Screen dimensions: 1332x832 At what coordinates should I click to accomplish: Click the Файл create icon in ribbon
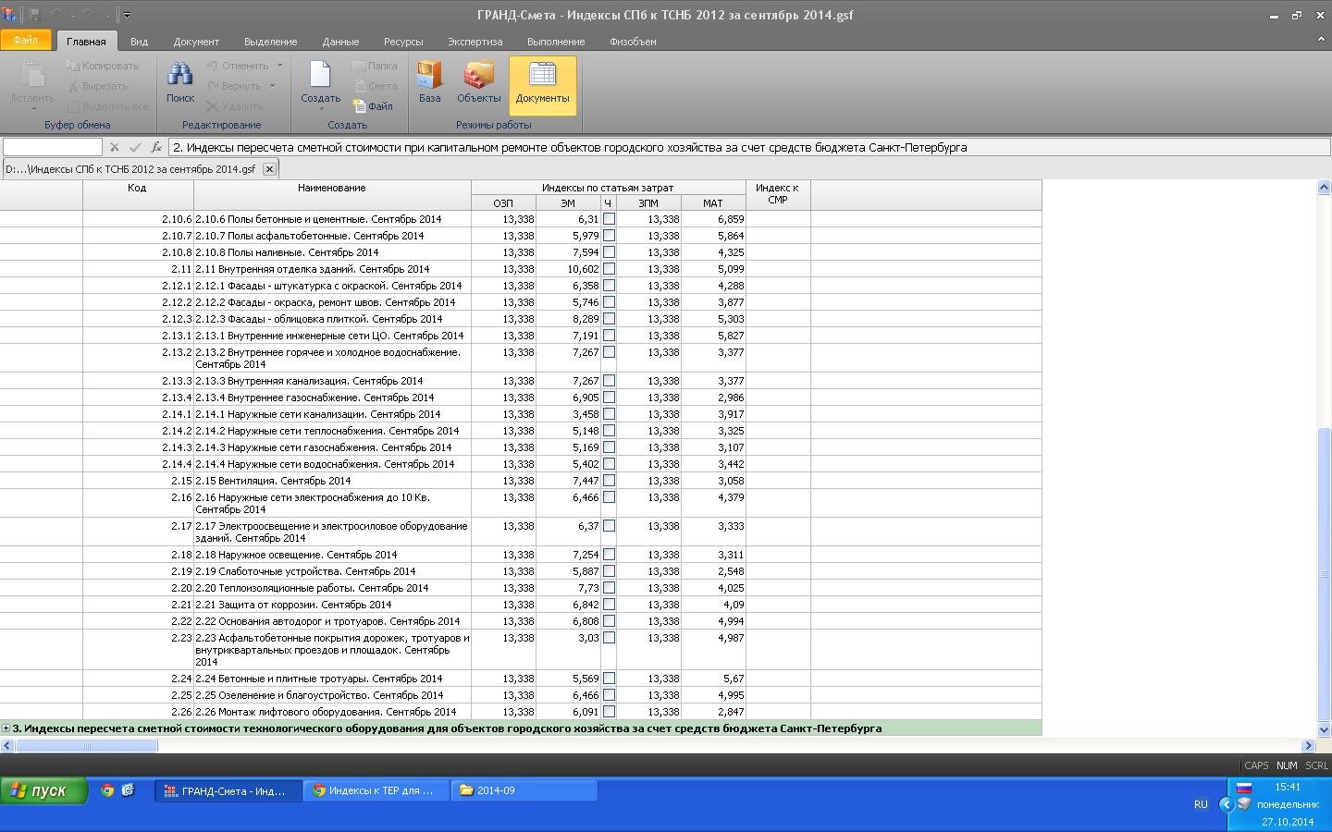(x=374, y=106)
